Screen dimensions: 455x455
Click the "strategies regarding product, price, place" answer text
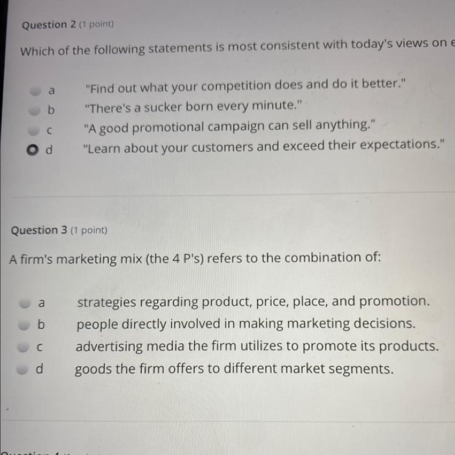[253, 302]
